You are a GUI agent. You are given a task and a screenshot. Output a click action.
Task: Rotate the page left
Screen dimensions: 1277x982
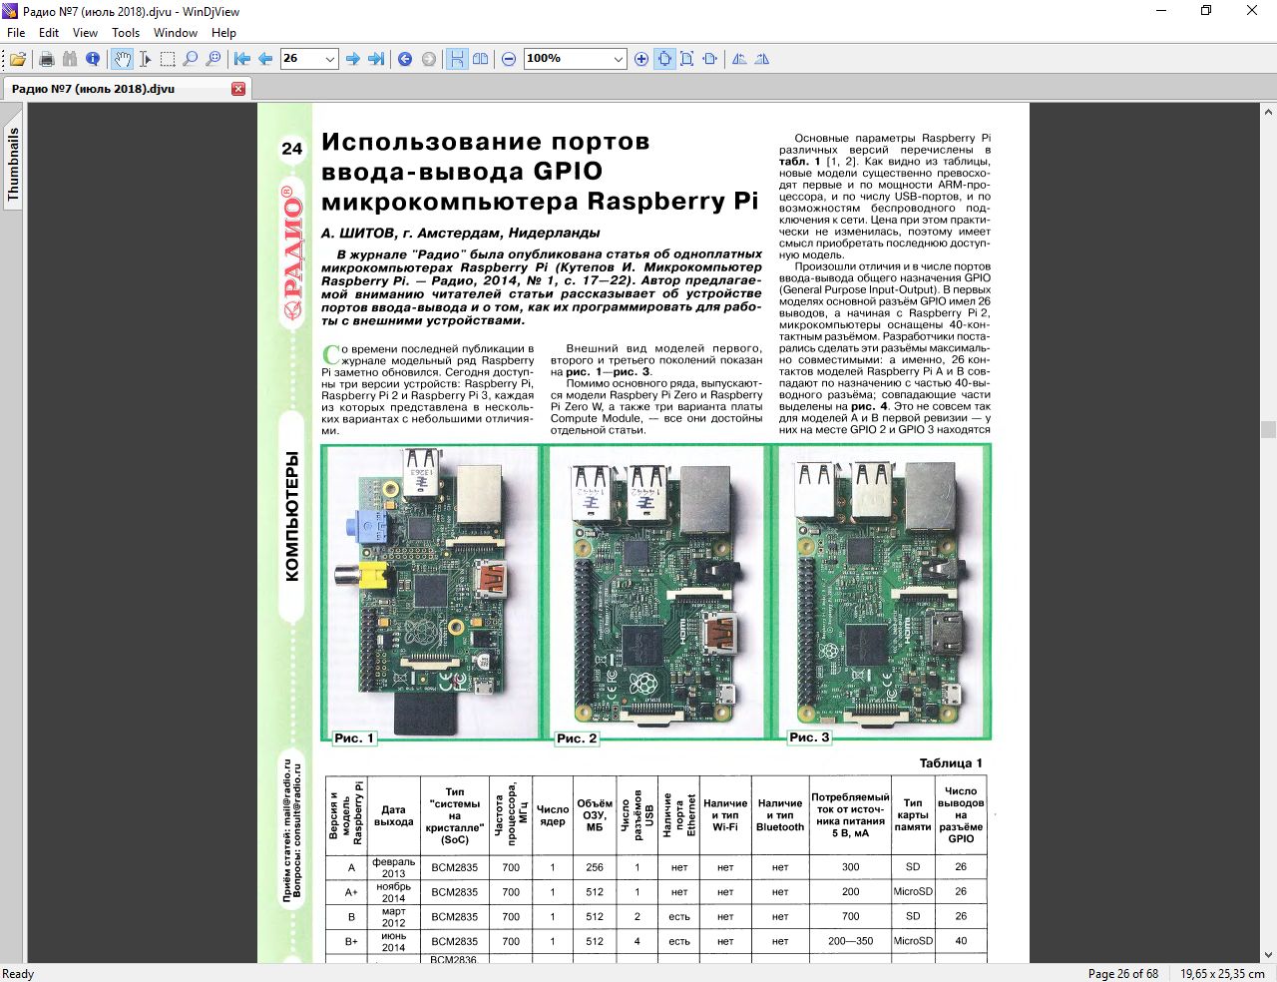(739, 59)
